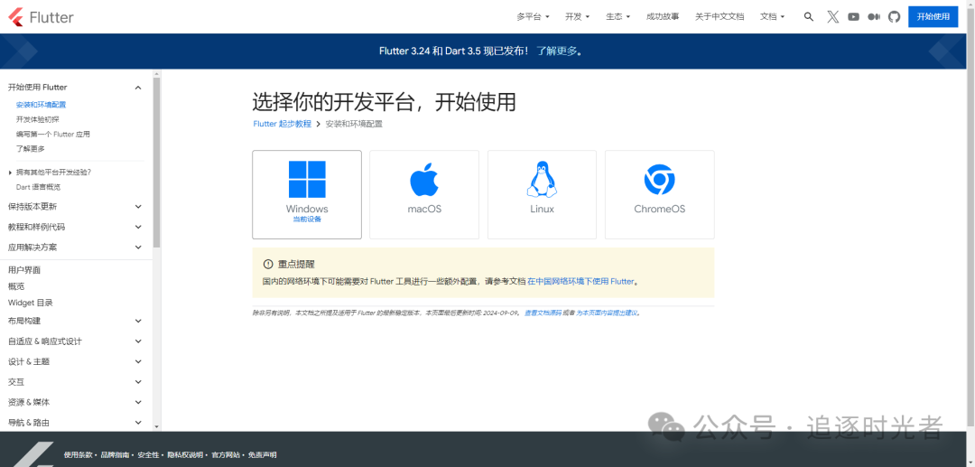The width and height of the screenshot is (975, 467).
Task: Click the Flutter 起步教程 breadcrumb link
Action: 283,124
